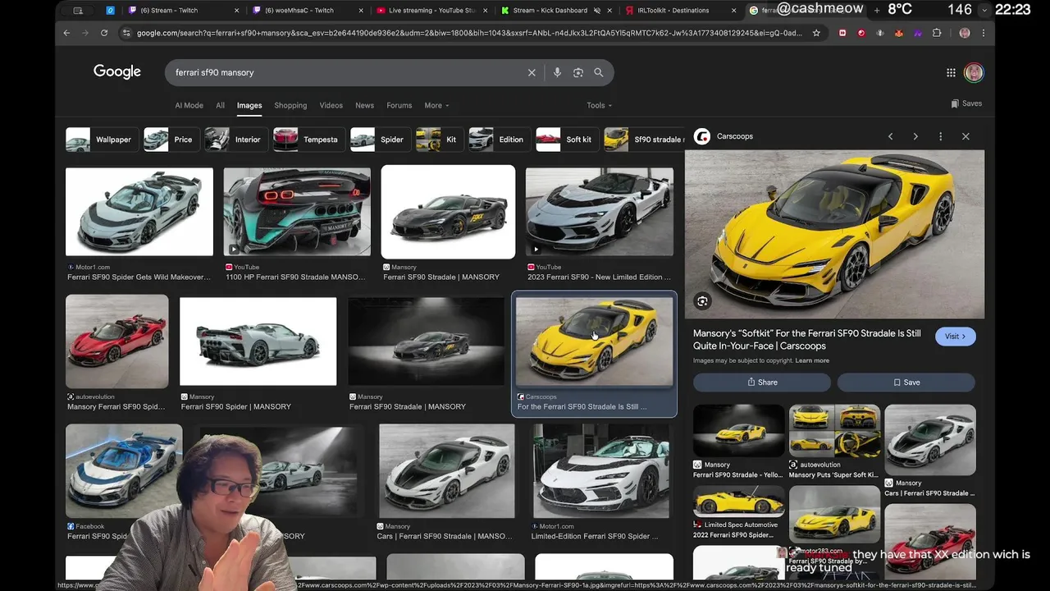Open the More search categories dropdown
1050x591 pixels.
pos(436,105)
